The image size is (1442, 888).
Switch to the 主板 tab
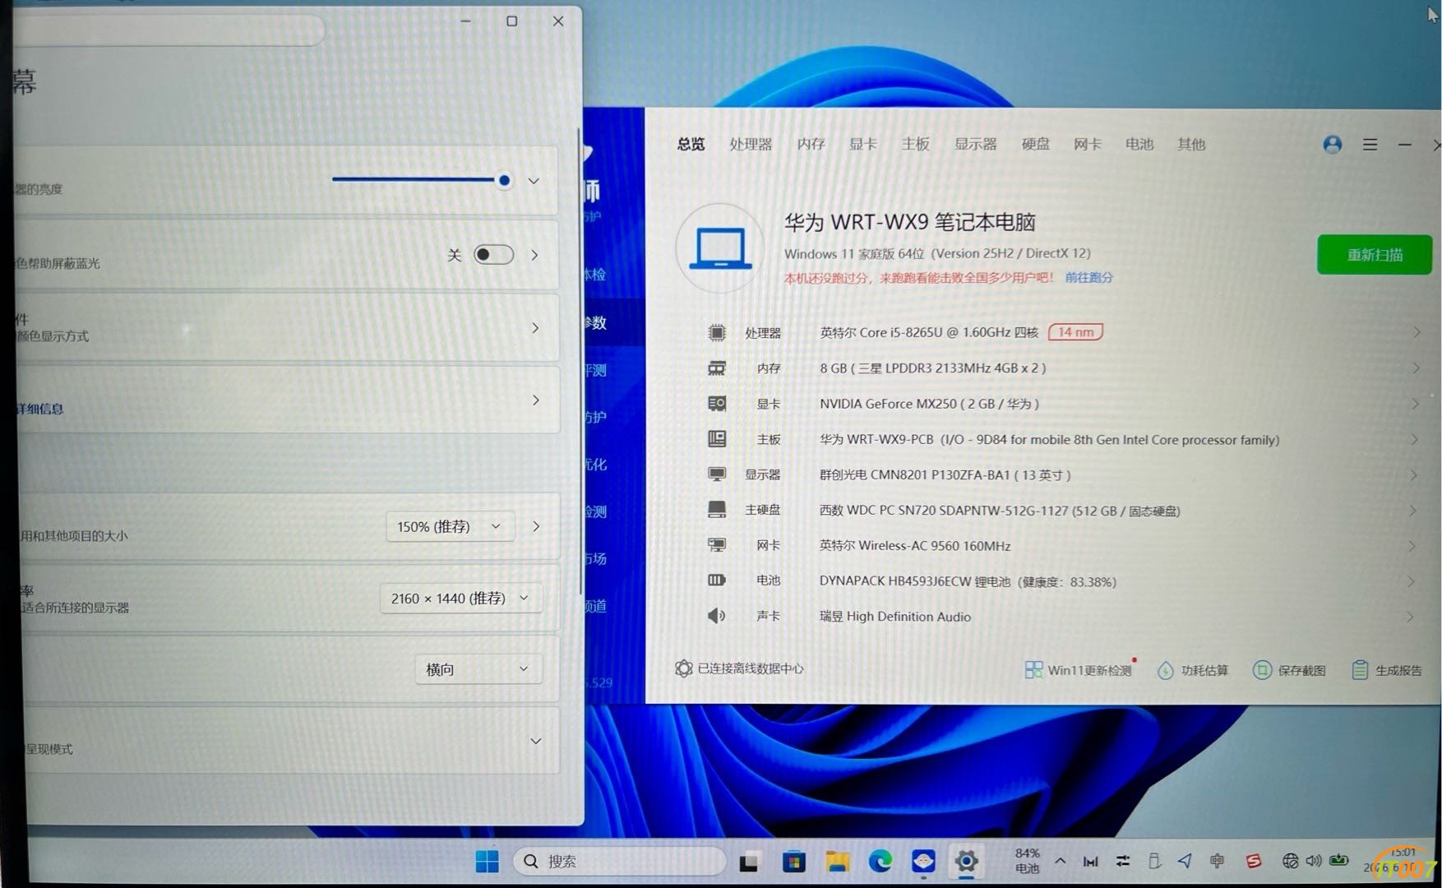coord(915,144)
